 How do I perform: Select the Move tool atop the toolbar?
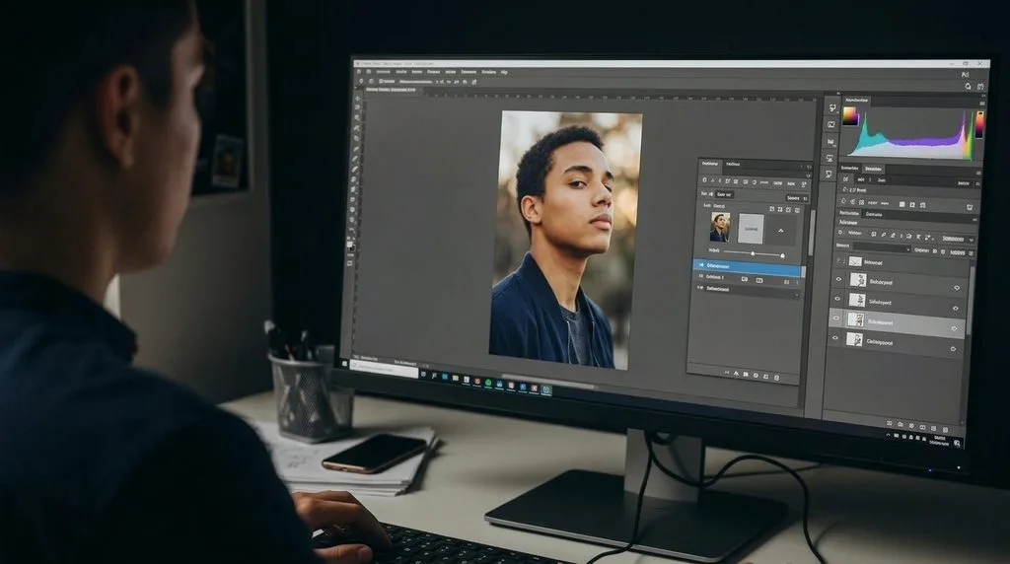click(357, 99)
